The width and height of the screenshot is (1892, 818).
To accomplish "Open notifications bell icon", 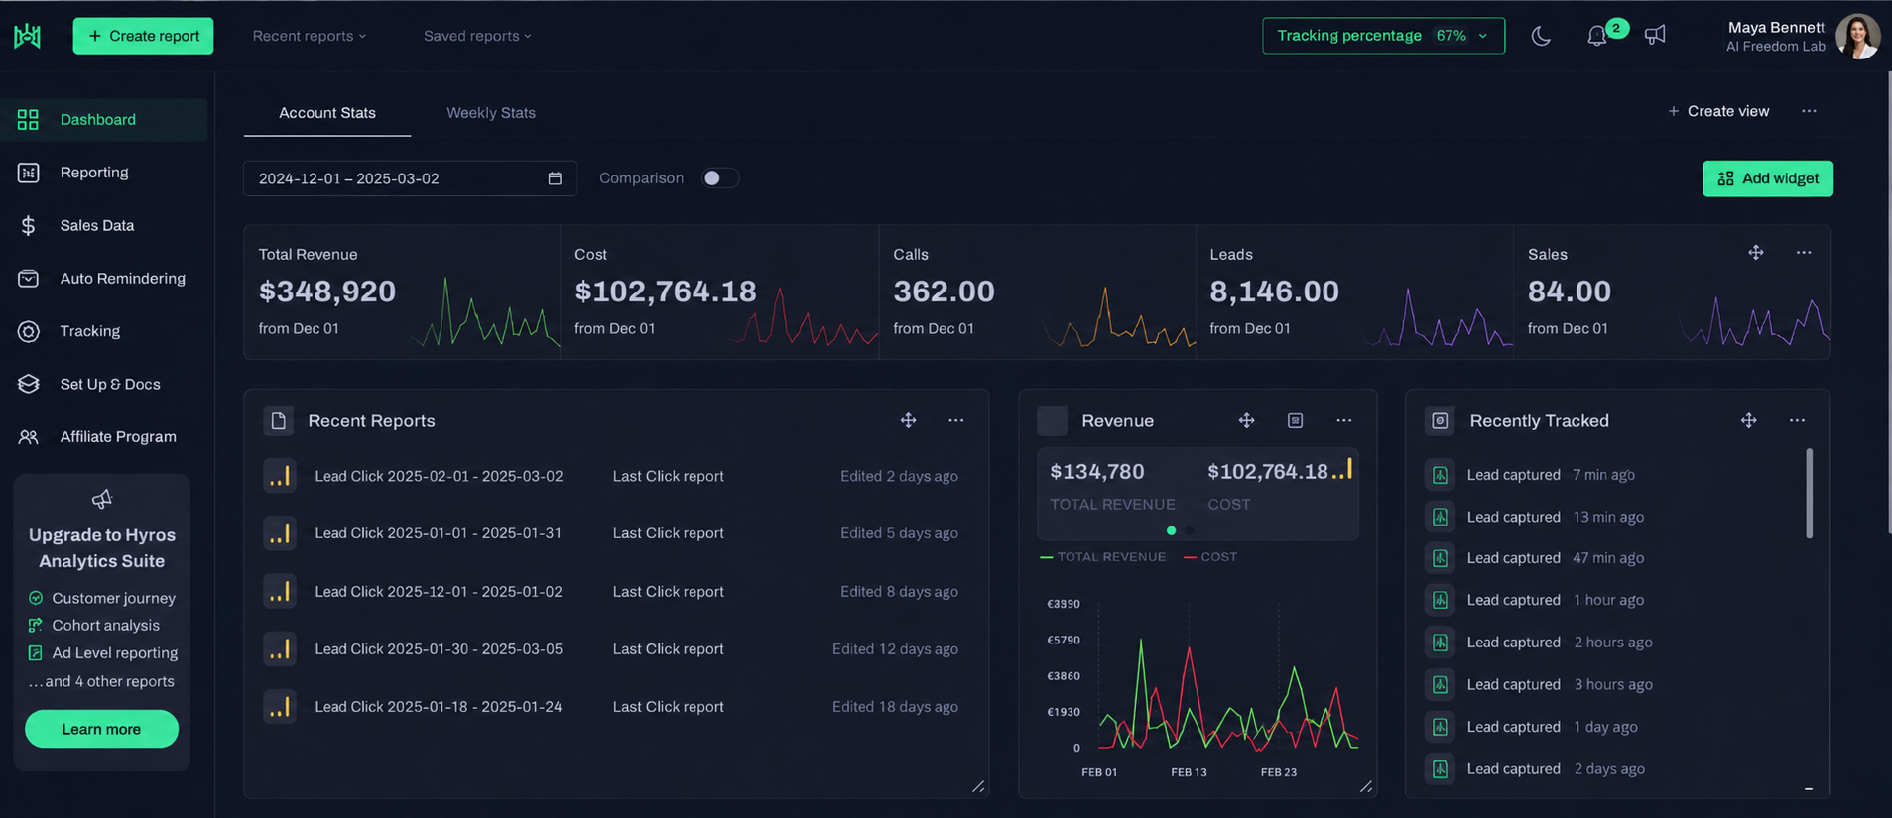I will (x=1596, y=36).
